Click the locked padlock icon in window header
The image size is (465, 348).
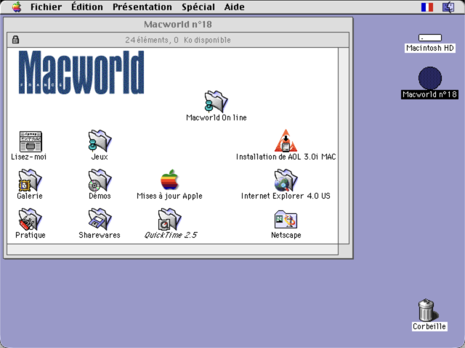[16, 39]
